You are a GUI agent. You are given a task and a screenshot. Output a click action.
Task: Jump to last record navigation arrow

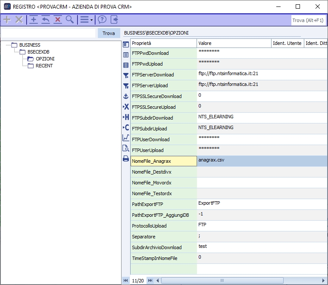tap(150, 281)
